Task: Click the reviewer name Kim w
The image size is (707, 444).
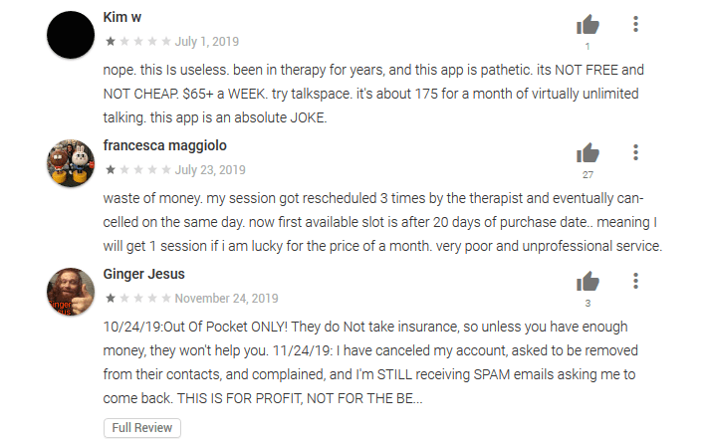Action: coord(123,19)
